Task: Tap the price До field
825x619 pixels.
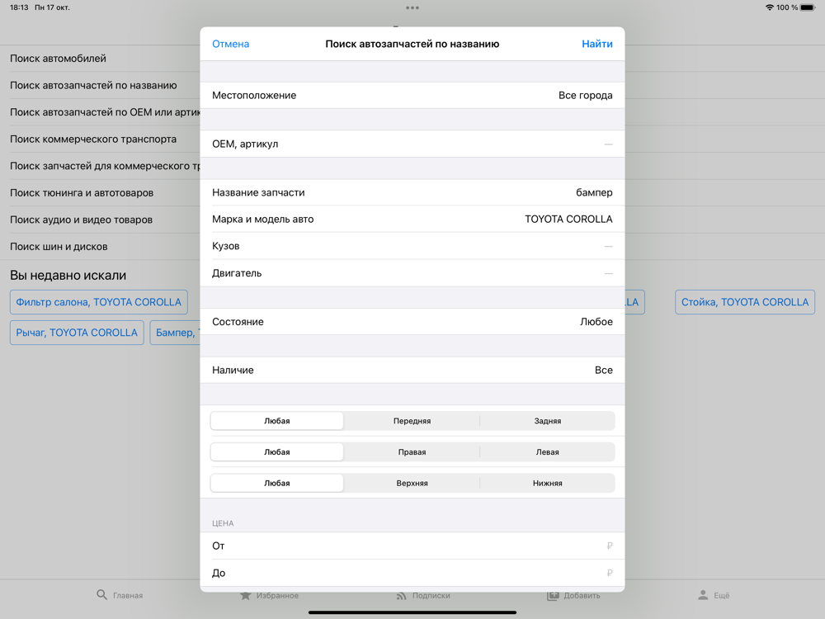Action: tap(412, 573)
